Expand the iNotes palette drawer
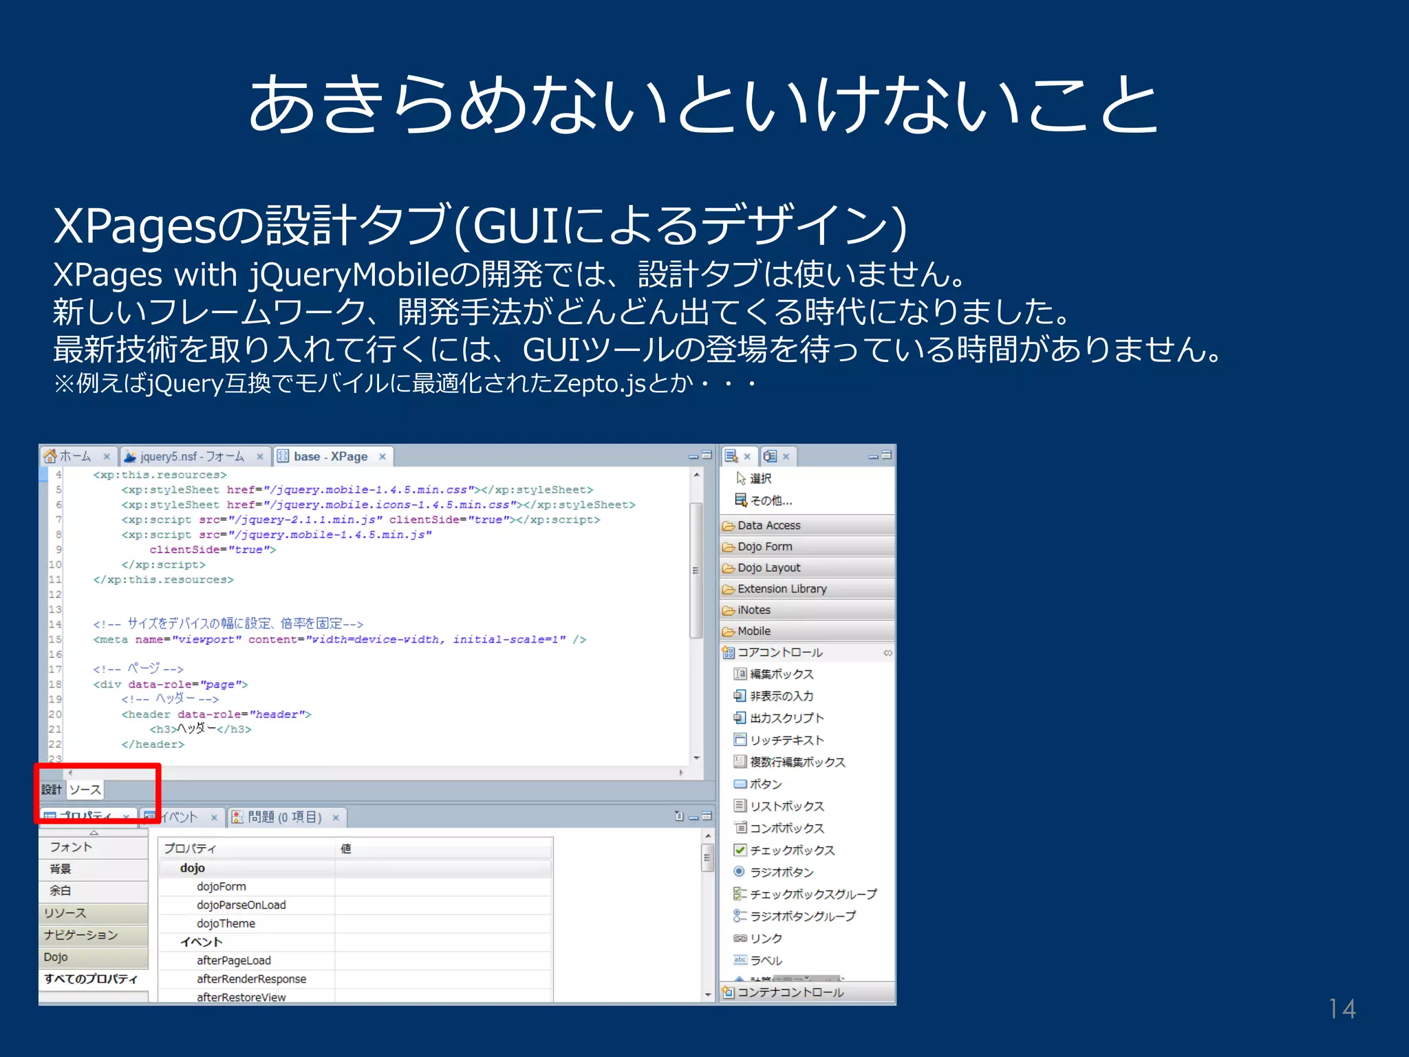Screen dimensions: 1409x1057 tap(807, 610)
